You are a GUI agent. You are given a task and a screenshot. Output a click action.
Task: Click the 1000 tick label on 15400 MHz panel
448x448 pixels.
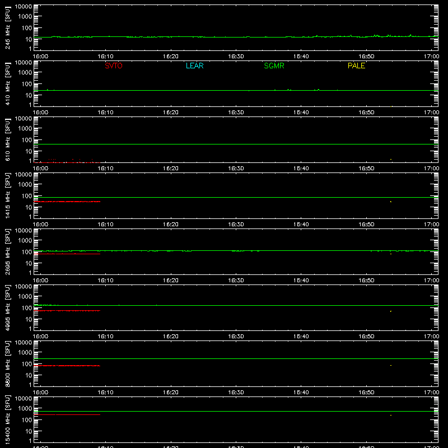(x=25, y=409)
